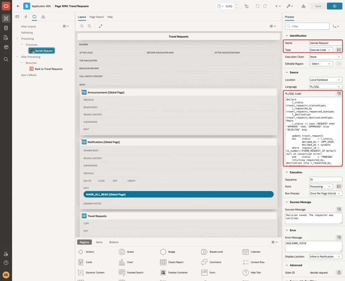Click the Static ID lock icon
This screenshot has height=281, width=345.
(339, 273)
